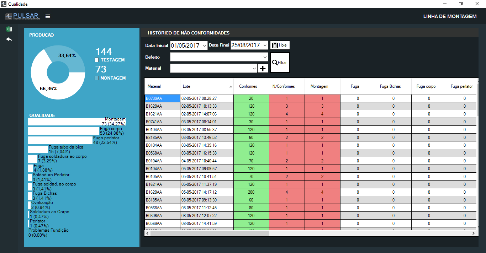Viewport: 486px width, 253px height.
Task: Sort the table by Material column header
Action: click(x=163, y=86)
